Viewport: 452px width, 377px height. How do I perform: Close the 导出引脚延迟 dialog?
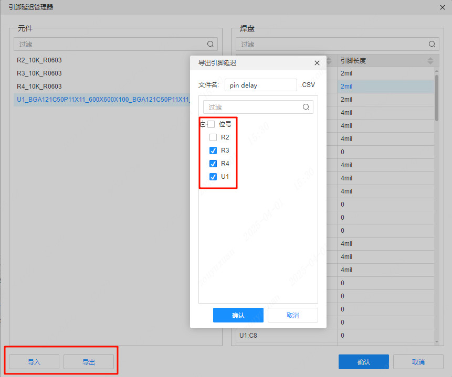pyautogui.click(x=317, y=63)
